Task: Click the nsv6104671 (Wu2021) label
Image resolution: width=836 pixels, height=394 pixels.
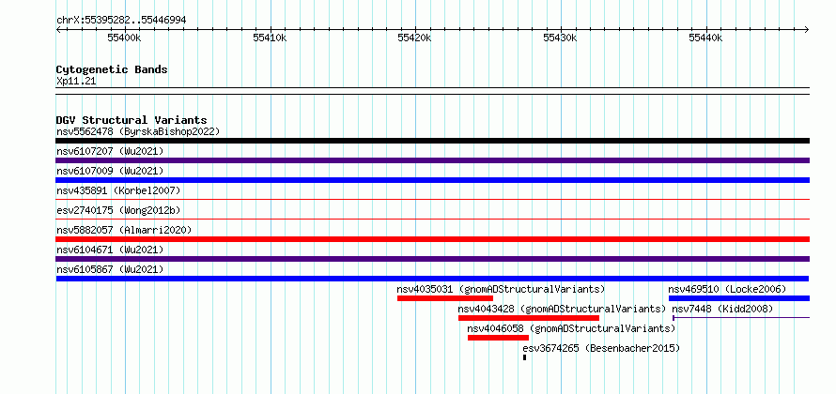Action: (110, 250)
